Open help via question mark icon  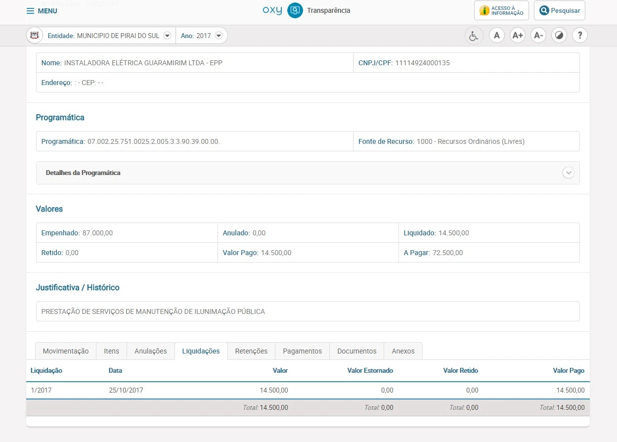[x=579, y=36]
